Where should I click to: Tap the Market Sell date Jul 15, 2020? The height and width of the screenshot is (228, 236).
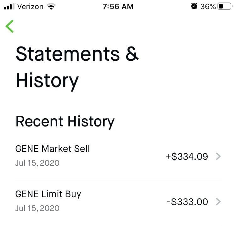coord(37,163)
